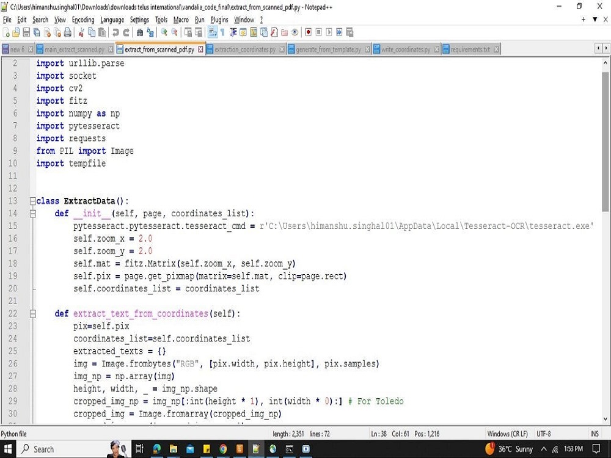611x458 pixels.
Task: Open the Search menu
Action: coord(40,20)
